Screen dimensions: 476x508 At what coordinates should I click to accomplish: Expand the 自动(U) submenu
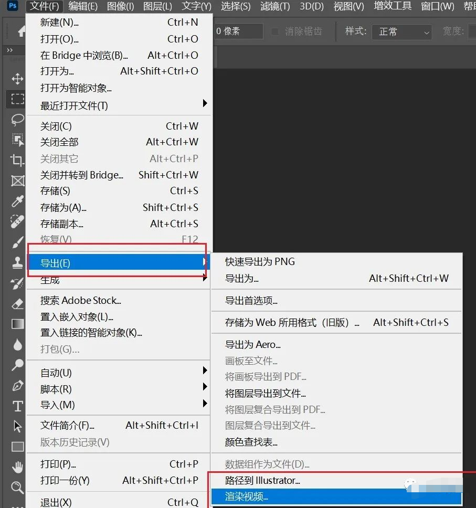pos(119,373)
